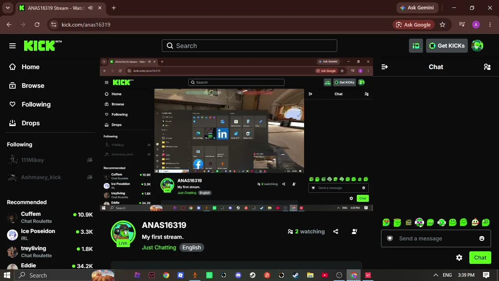This screenshot has width=499, height=281.
Task: Click the chat identity shield badge icon
Action: point(389,238)
